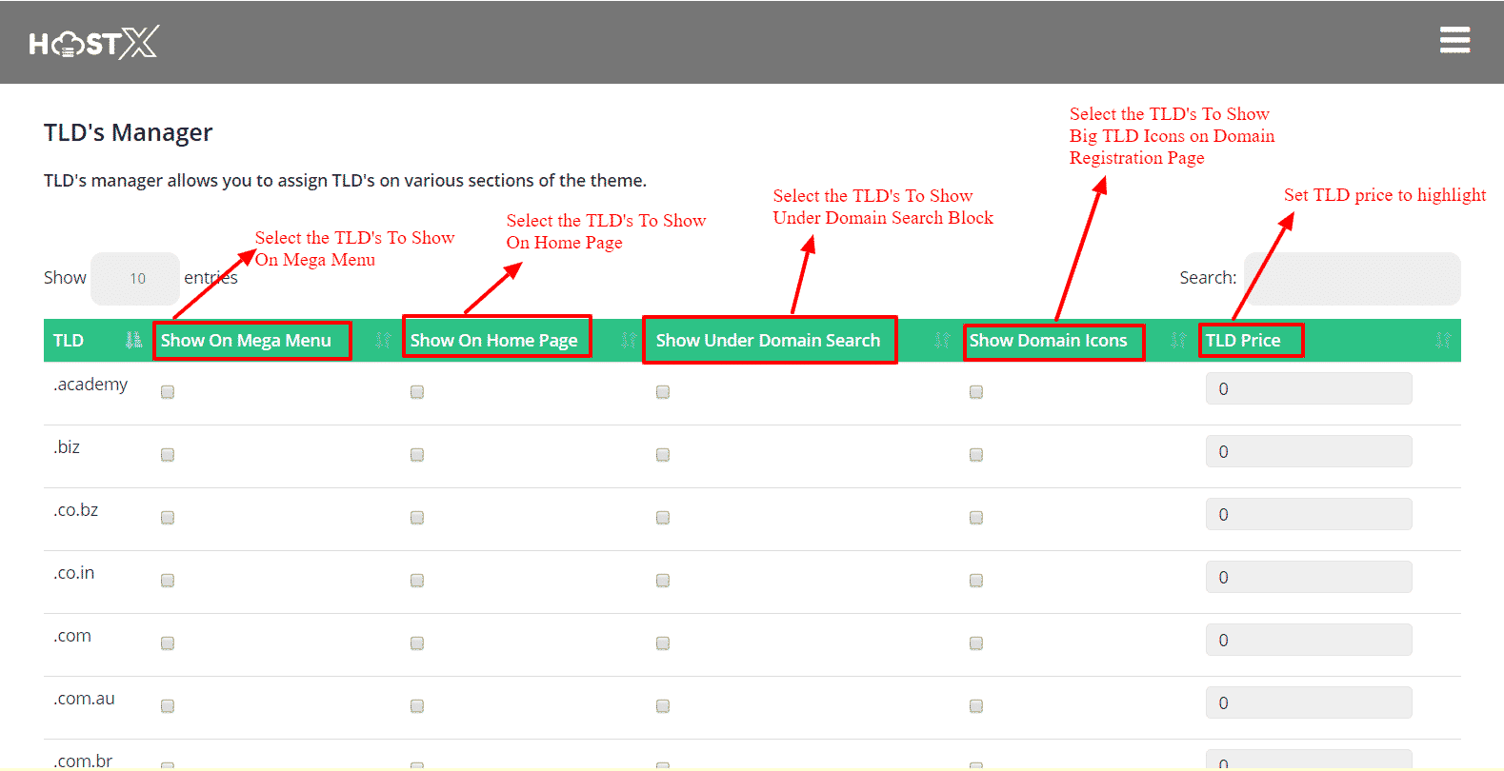This screenshot has height=771, width=1504.
Task: Sort by Show On Home Page header
Action: pos(494,340)
